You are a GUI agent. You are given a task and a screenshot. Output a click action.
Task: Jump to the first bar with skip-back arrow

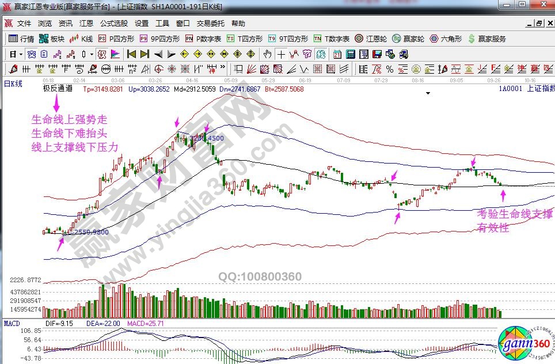coord(131,54)
